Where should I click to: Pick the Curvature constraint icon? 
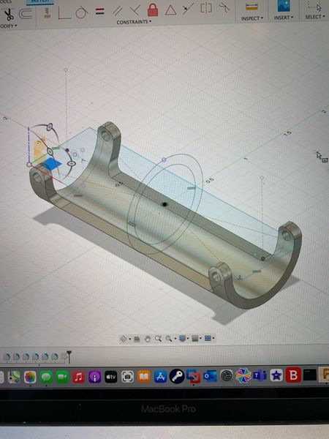pyautogui.click(x=224, y=7)
